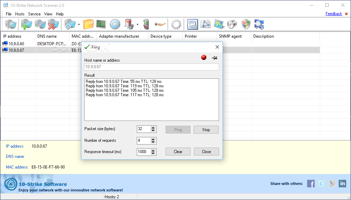351x200 pixels.
Task: Sort by Adapter manufacturer column header
Action: coord(122,36)
